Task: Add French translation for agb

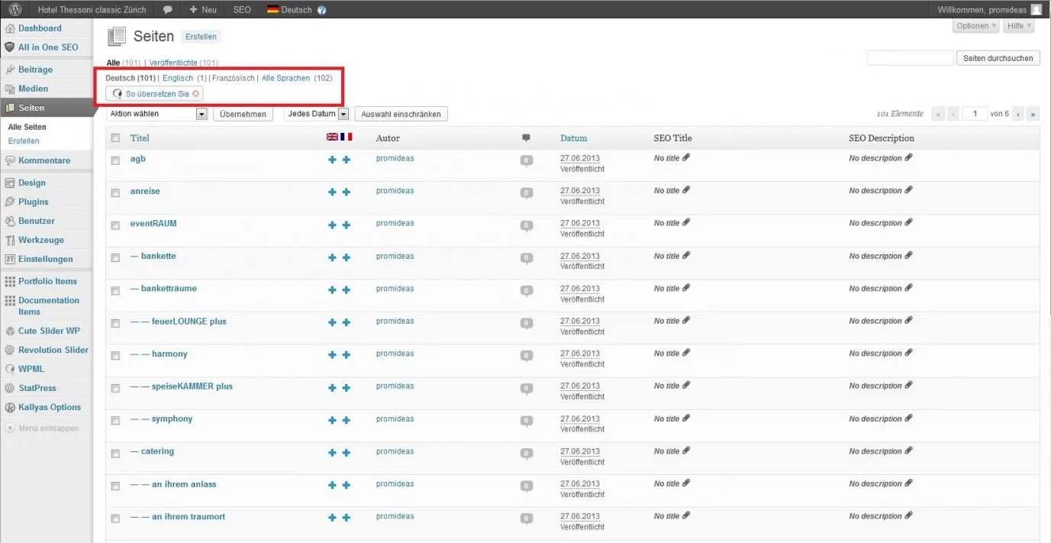Action: (x=347, y=160)
